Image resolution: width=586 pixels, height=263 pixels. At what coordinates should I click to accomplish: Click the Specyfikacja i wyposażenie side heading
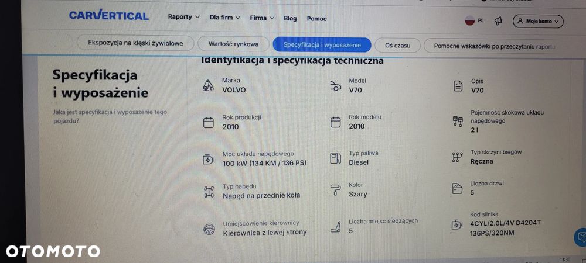click(x=100, y=84)
